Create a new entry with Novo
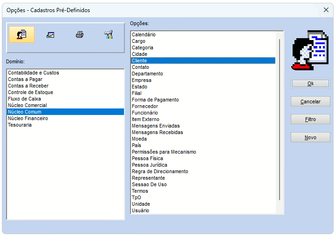The image size is (335, 236). (310, 137)
